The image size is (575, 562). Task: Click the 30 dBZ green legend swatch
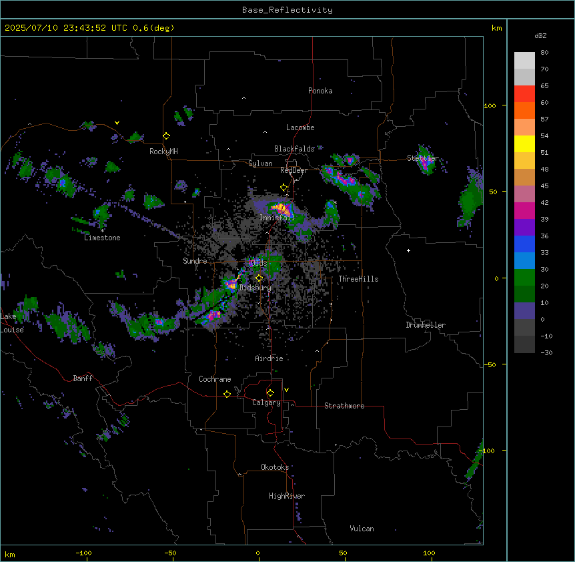tap(524, 278)
